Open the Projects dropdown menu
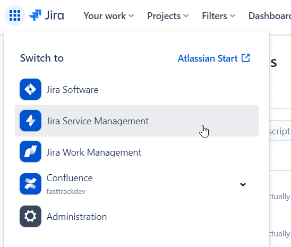This screenshot has width=291, height=247. tap(168, 16)
